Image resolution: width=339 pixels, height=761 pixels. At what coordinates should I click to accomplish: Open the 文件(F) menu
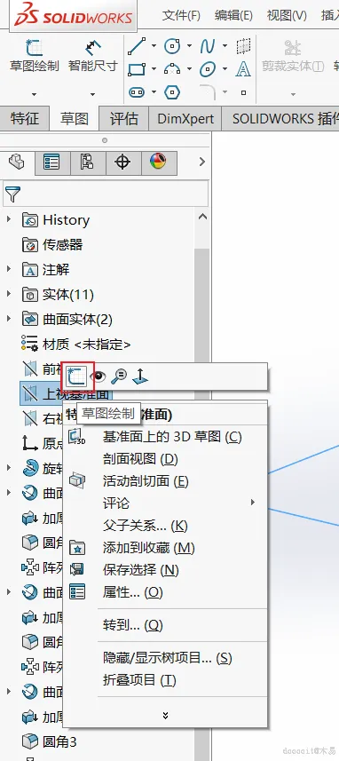(x=181, y=15)
